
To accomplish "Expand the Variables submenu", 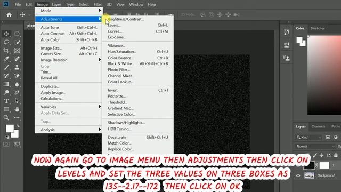I will [x=69, y=107].
